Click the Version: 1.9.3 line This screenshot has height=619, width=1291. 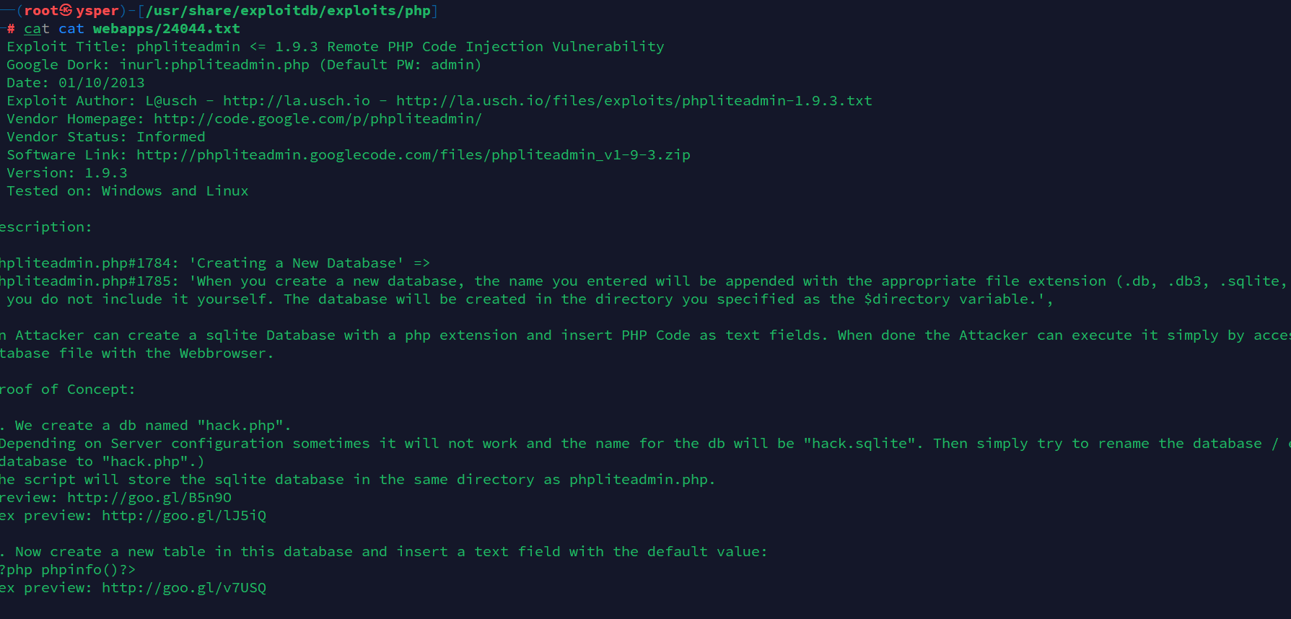[x=67, y=173]
